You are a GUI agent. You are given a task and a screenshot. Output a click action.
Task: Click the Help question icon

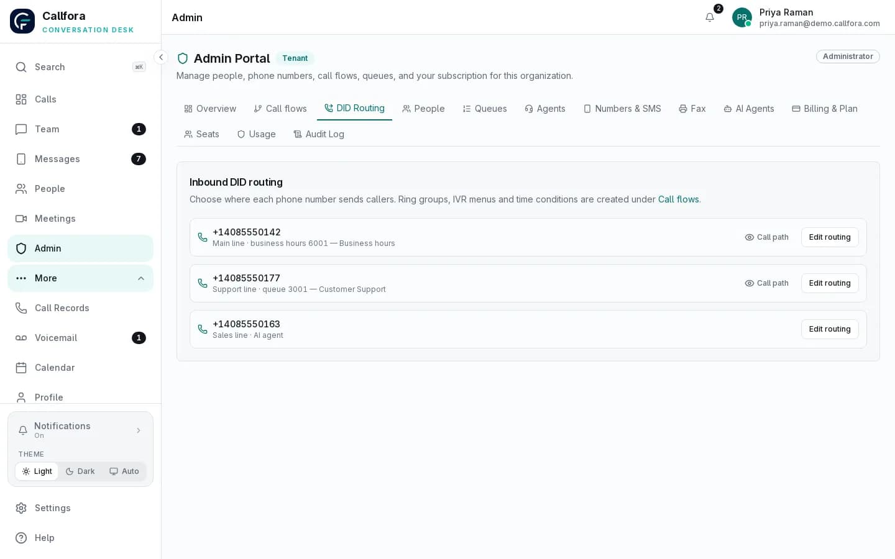click(21, 538)
